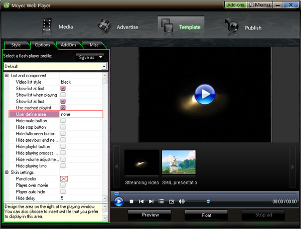This screenshot has height=229, width=301.
Task: Enable the Hide playlist button checkbox
Action: (x=63, y=146)
